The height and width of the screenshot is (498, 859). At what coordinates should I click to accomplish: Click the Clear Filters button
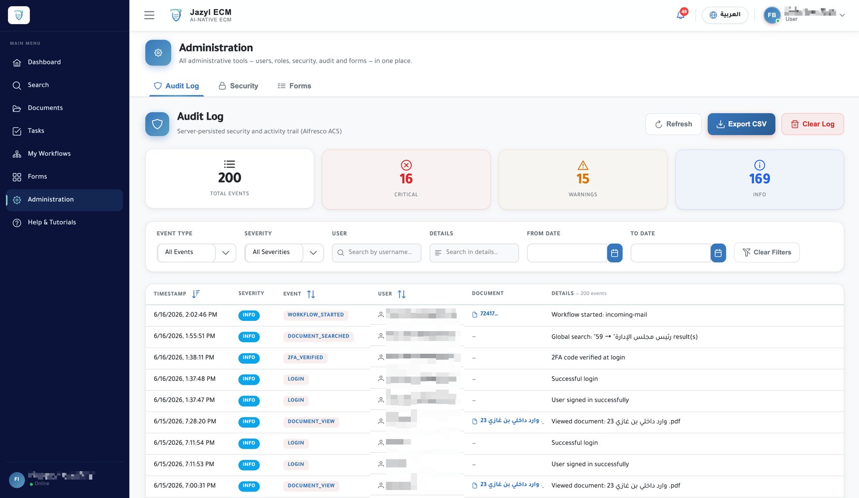pyautogui.click(x=767, y=253)
